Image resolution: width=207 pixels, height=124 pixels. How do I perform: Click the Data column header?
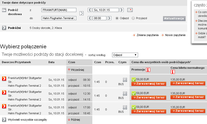(51, 62)
